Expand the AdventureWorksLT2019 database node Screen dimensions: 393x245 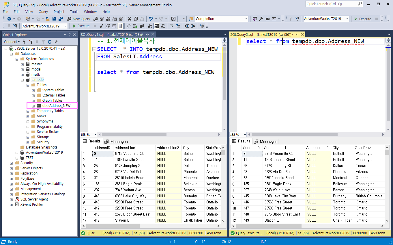click(x=17, y=153)
